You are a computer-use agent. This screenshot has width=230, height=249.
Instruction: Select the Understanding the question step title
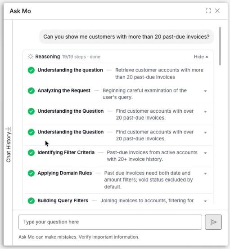pos(70,70)
